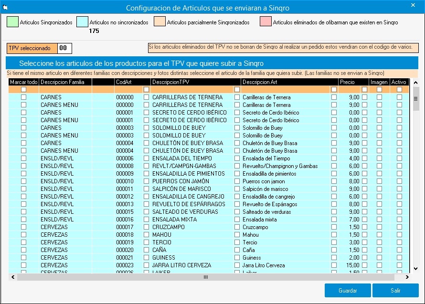Click the cyan Articulos no sincronizados swatch
The image size is (425, 304).
tap(83, 22)
